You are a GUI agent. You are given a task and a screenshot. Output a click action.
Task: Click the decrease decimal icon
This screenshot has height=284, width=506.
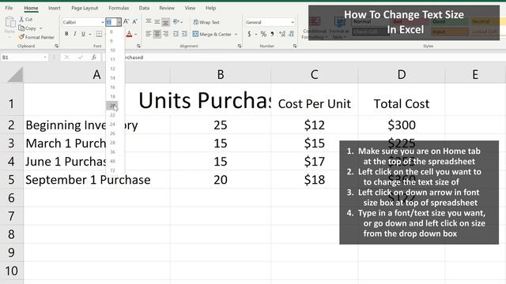click(291, 34)
